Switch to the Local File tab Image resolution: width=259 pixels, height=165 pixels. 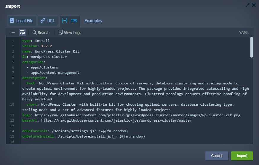tap(22, 21)
